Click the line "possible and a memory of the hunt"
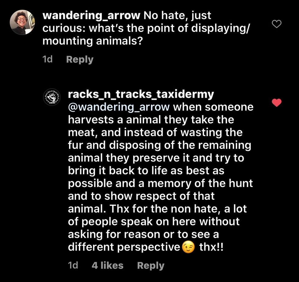Viewport: 299px width, 282px height. point(160,183)
